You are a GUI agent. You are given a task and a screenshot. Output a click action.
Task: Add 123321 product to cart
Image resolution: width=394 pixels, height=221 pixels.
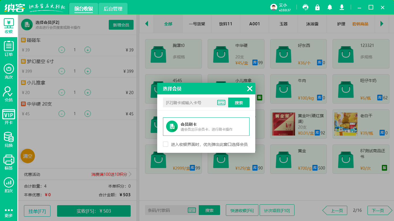point(361,54)
